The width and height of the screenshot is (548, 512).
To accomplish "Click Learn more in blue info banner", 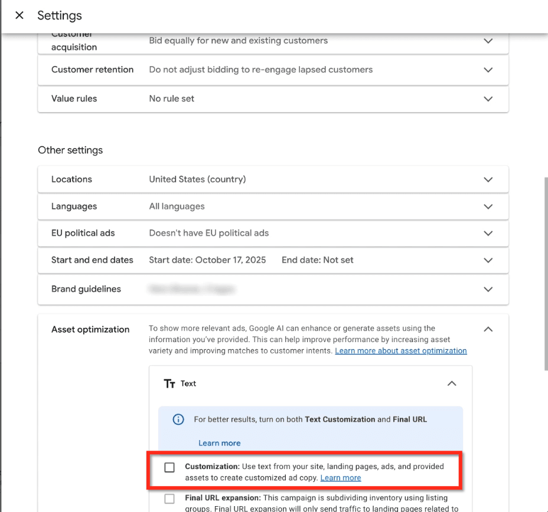I will pos(220,443).
